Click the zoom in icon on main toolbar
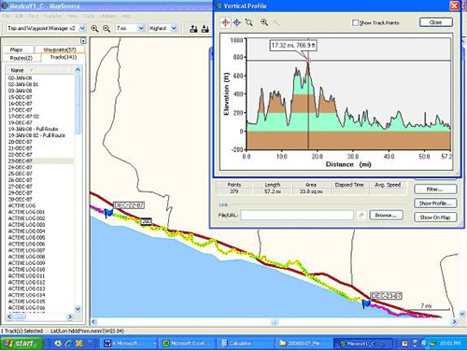Screen dimensions: 467x351 tap(94, 29)
